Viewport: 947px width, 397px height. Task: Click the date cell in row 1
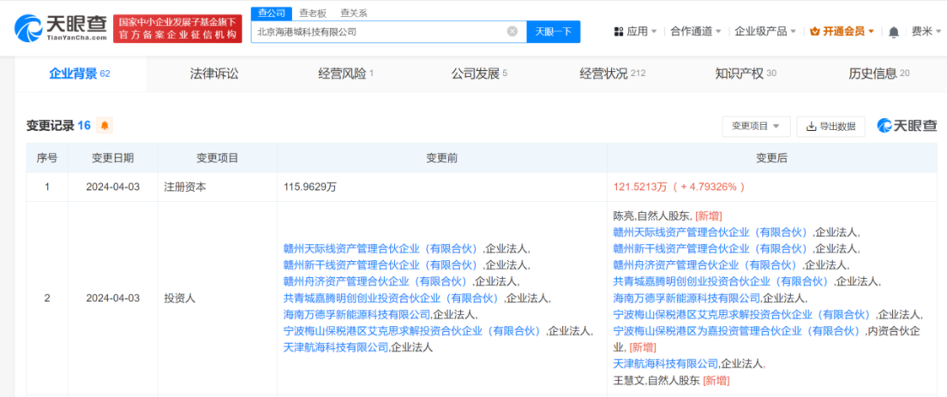113,187
